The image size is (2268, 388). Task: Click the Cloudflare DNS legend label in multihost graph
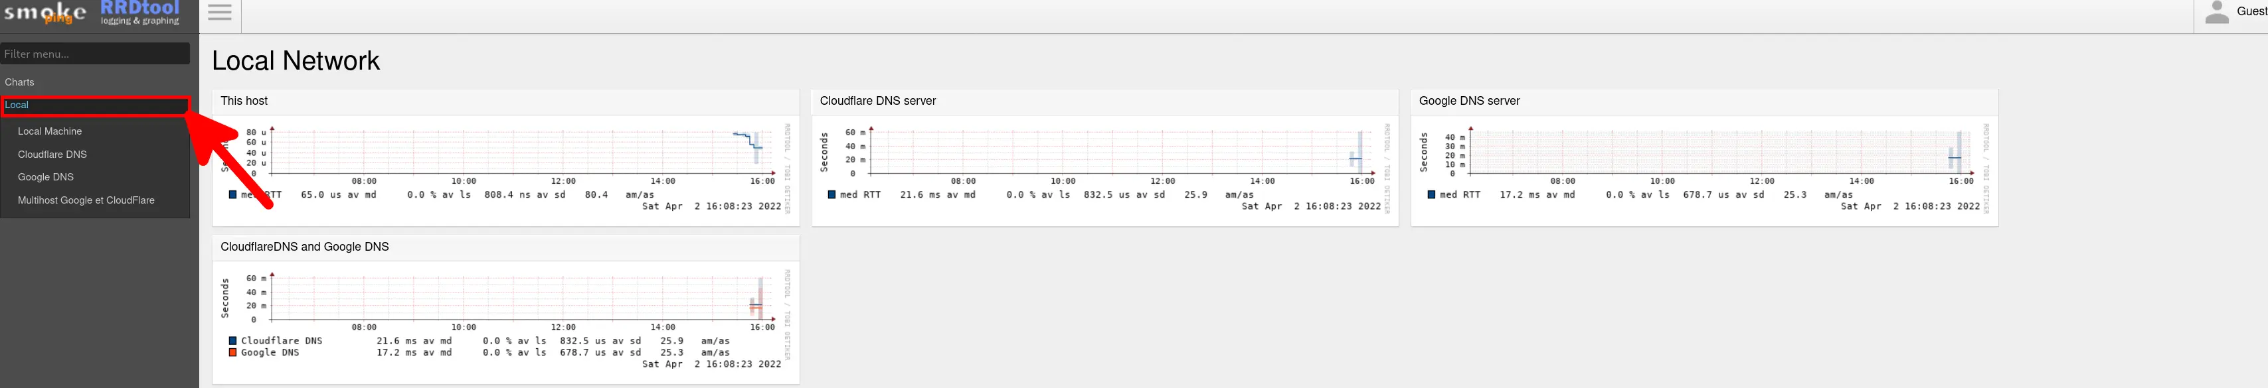282,340
